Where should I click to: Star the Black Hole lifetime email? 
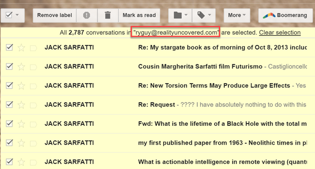(21, 124)
